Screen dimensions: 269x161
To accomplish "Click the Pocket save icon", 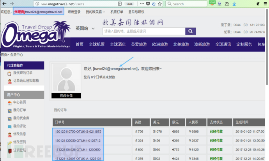I will 148,4.
